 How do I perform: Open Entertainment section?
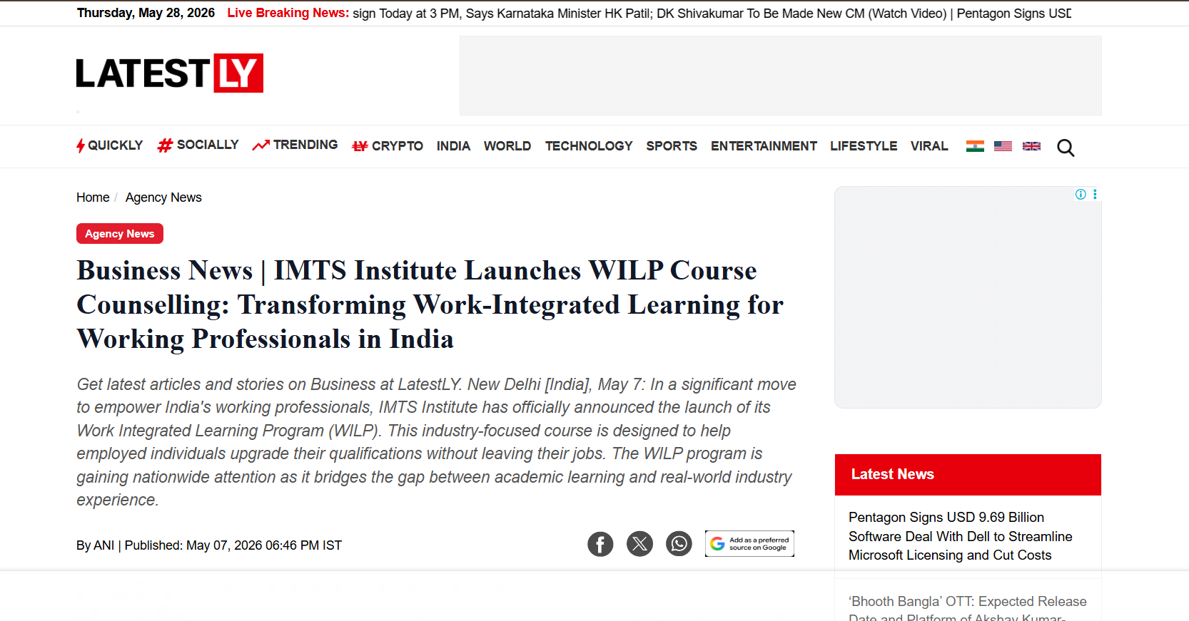click(764, 146)
